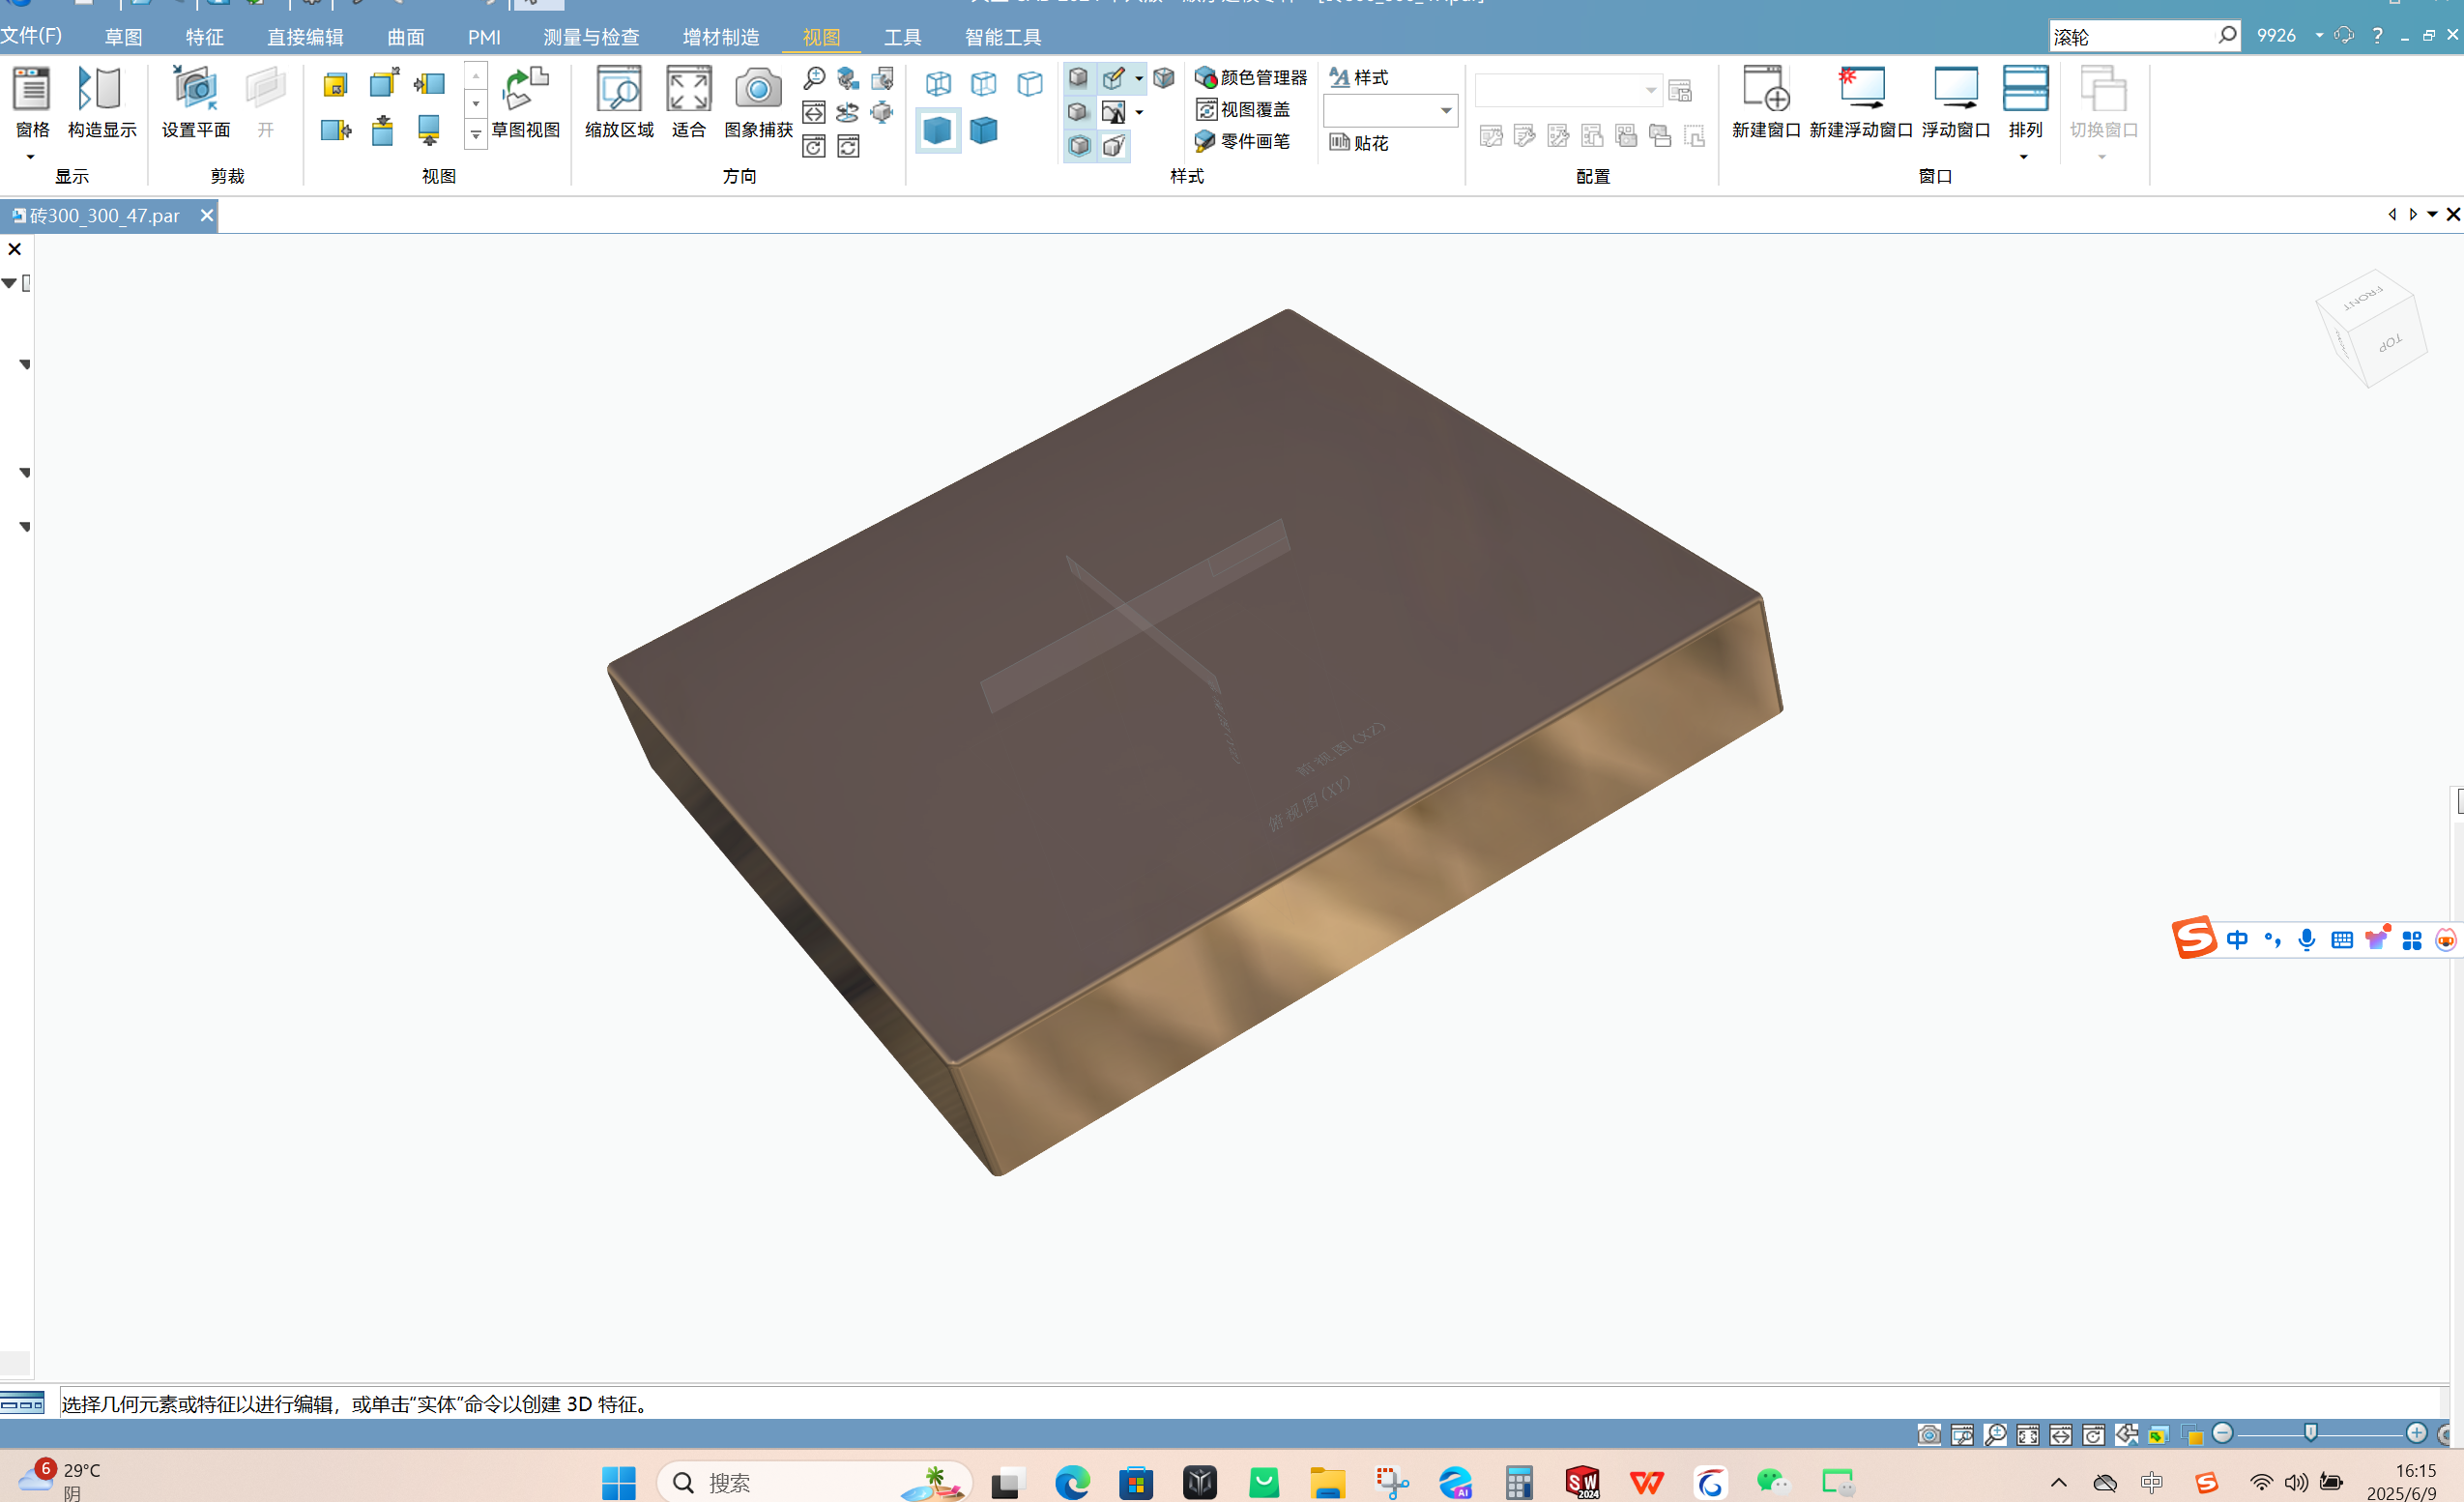Click the camera icon in the status bar
This screenshot has height=1502, width=2464.
tap(1929, 1434)
